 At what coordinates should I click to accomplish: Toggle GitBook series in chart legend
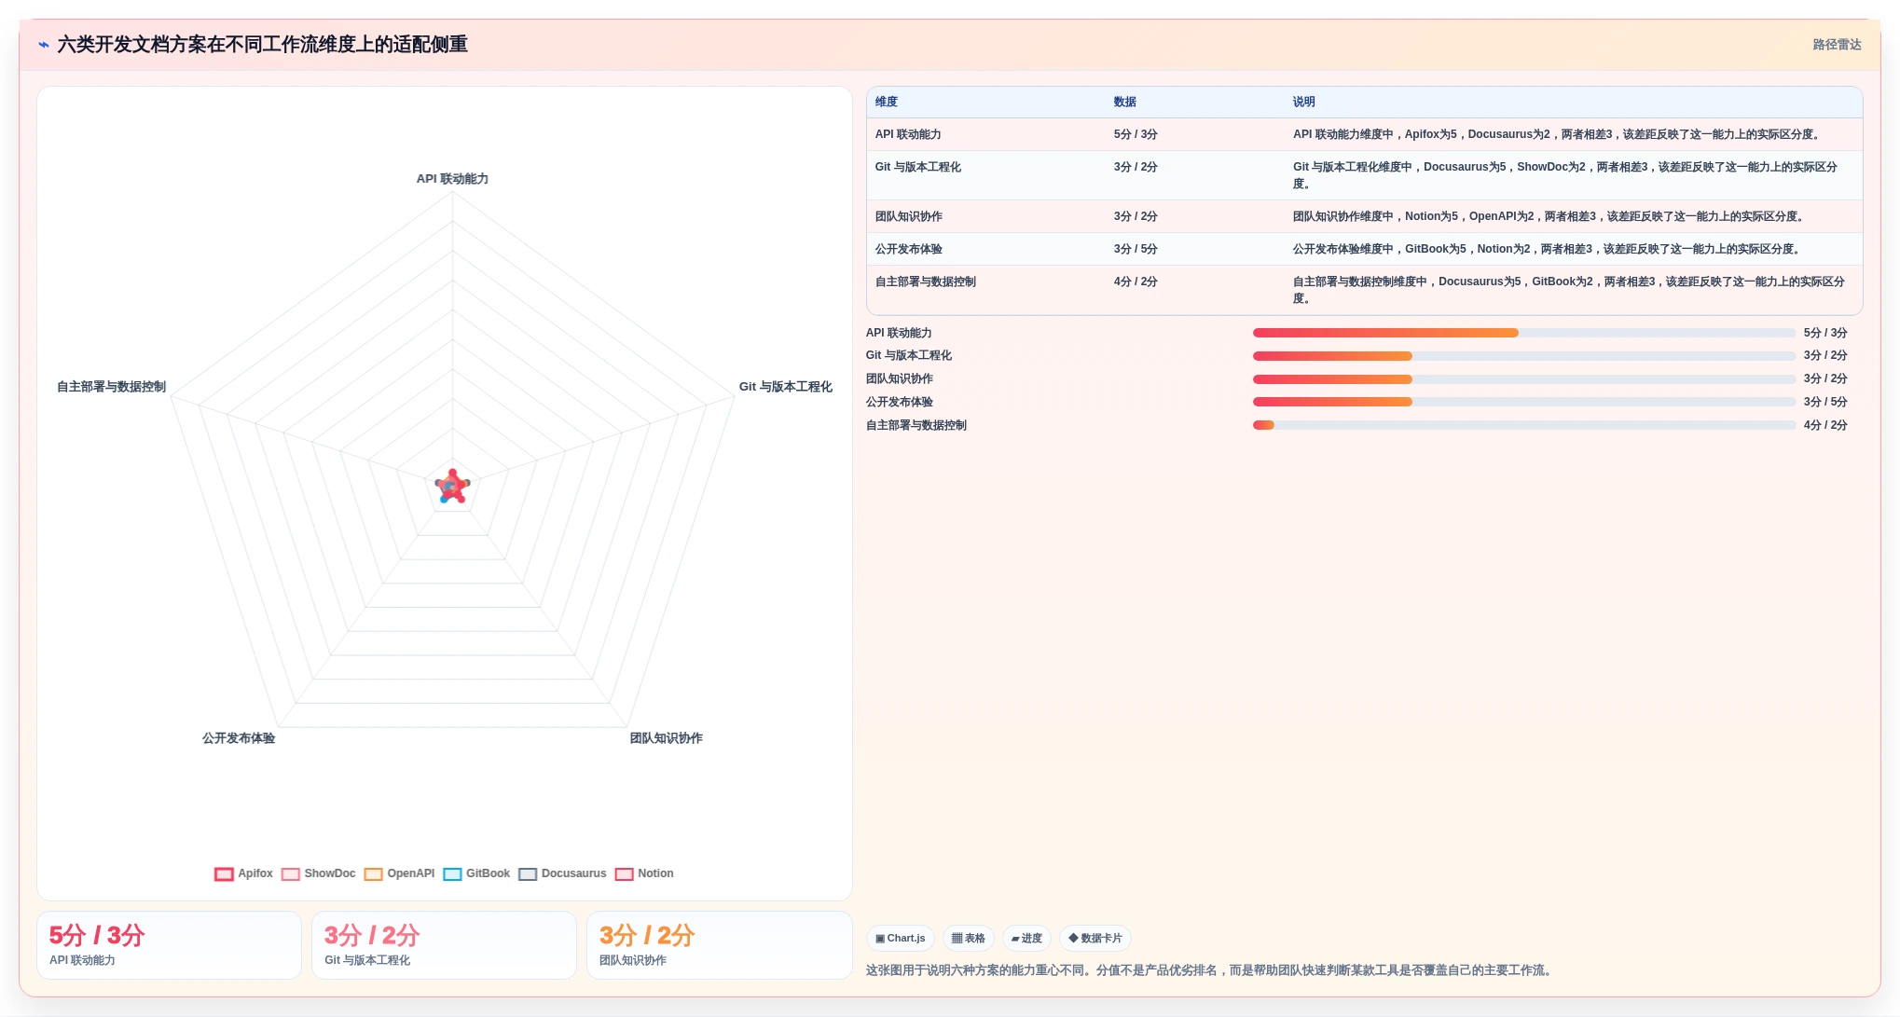click(x=476, y=873)
